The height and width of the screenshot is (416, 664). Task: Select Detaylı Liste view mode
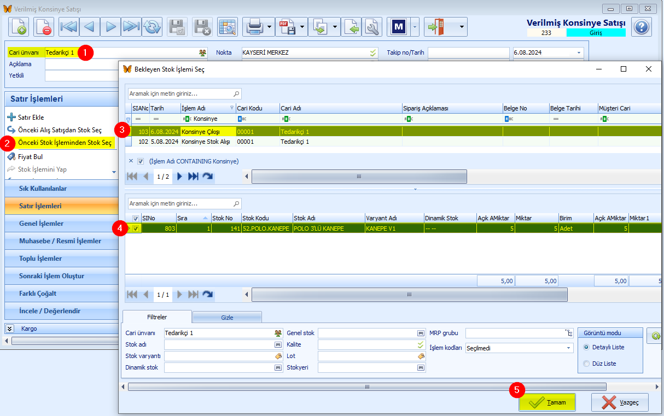(587, 347)
